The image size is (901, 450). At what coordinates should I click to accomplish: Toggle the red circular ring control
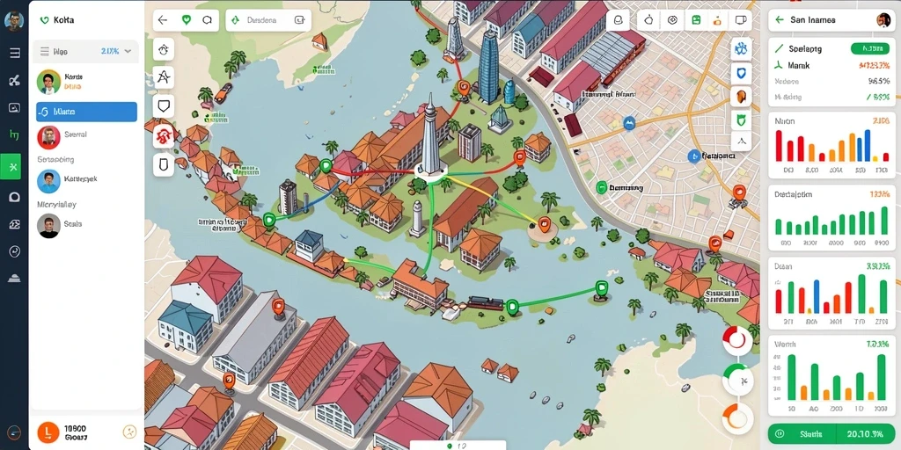736,340
